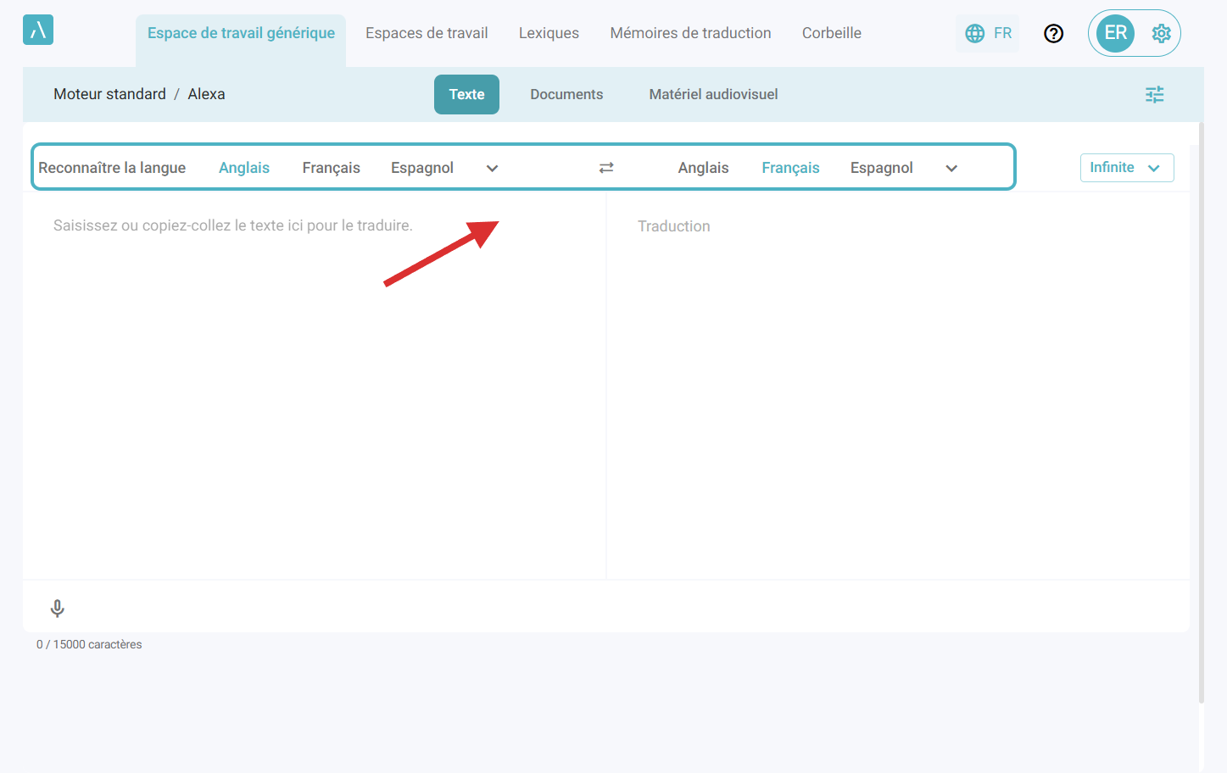1227x773 pixels.
Task: Switch to Documents translation mode
Action: tap(566, 94)
